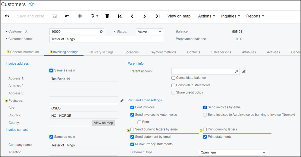Screen dimensions: 301x157
Task: Click View on map button below County
Action: 103,123
